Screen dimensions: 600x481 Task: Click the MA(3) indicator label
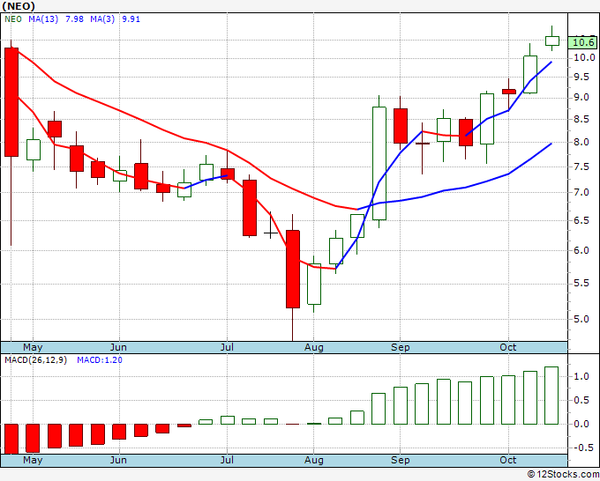102,19
